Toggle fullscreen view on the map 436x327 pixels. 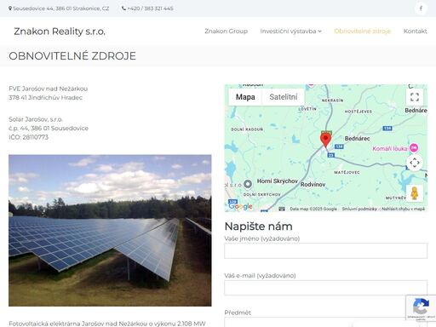point(415,97)
